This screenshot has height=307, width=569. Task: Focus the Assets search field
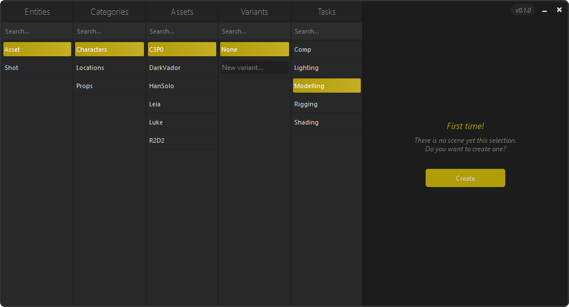[x=182, y=31]
